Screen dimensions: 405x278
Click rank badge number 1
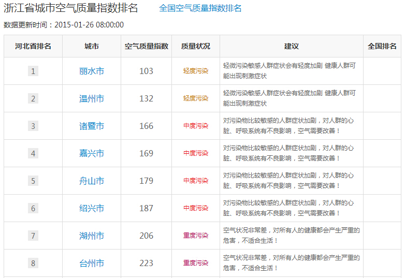[x=33, y=71]
